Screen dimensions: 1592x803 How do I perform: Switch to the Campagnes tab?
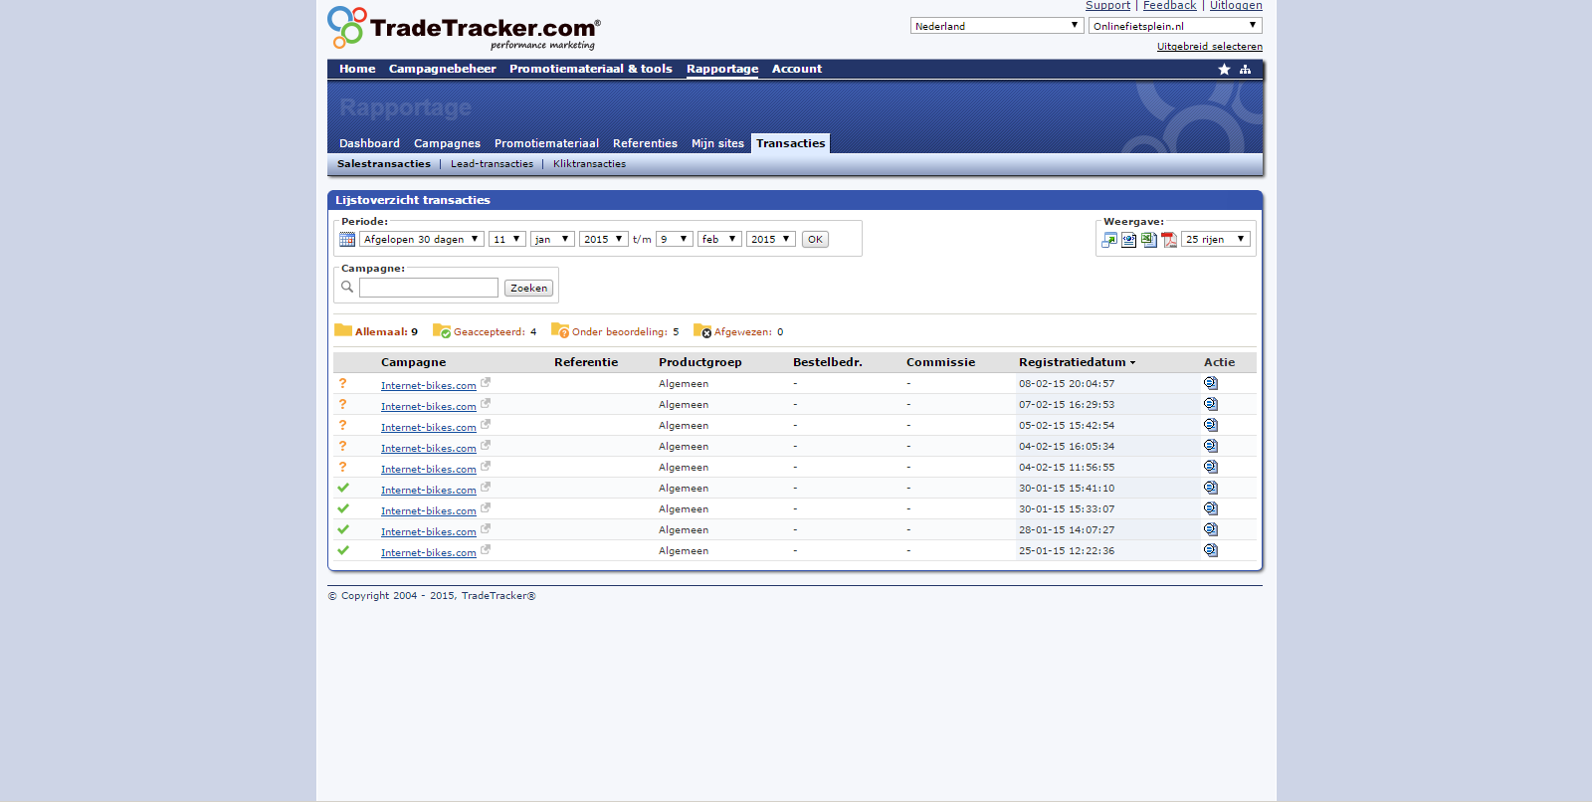[447, 144]
